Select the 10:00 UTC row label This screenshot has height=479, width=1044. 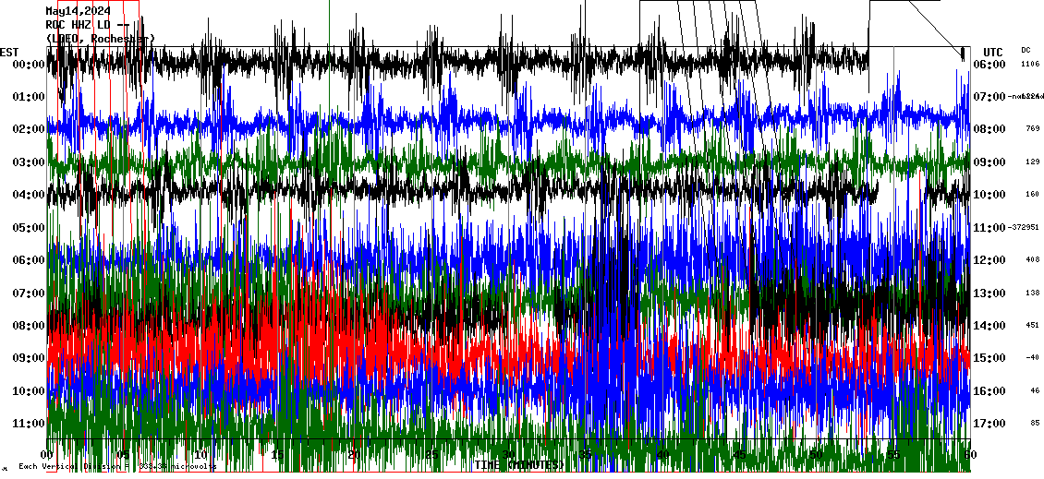click(989, 195)
